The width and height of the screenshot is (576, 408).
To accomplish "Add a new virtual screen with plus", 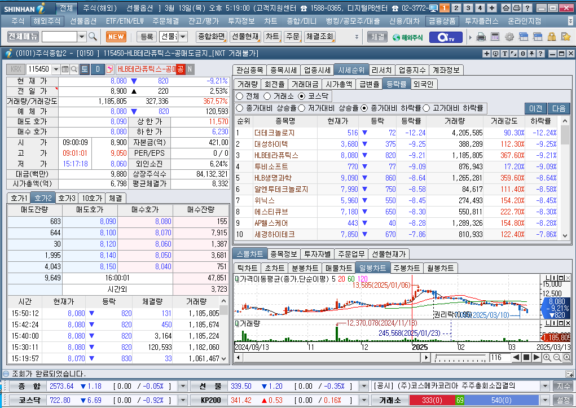I will pyautogui.click(x=492, y=8).
